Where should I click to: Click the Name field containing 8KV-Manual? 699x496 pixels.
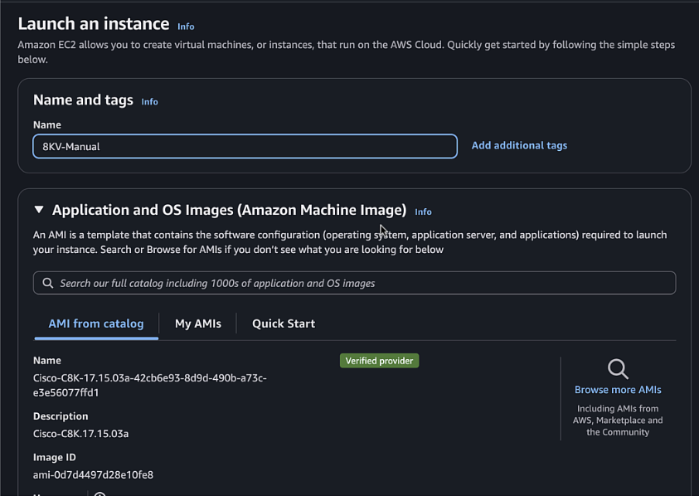245,146
